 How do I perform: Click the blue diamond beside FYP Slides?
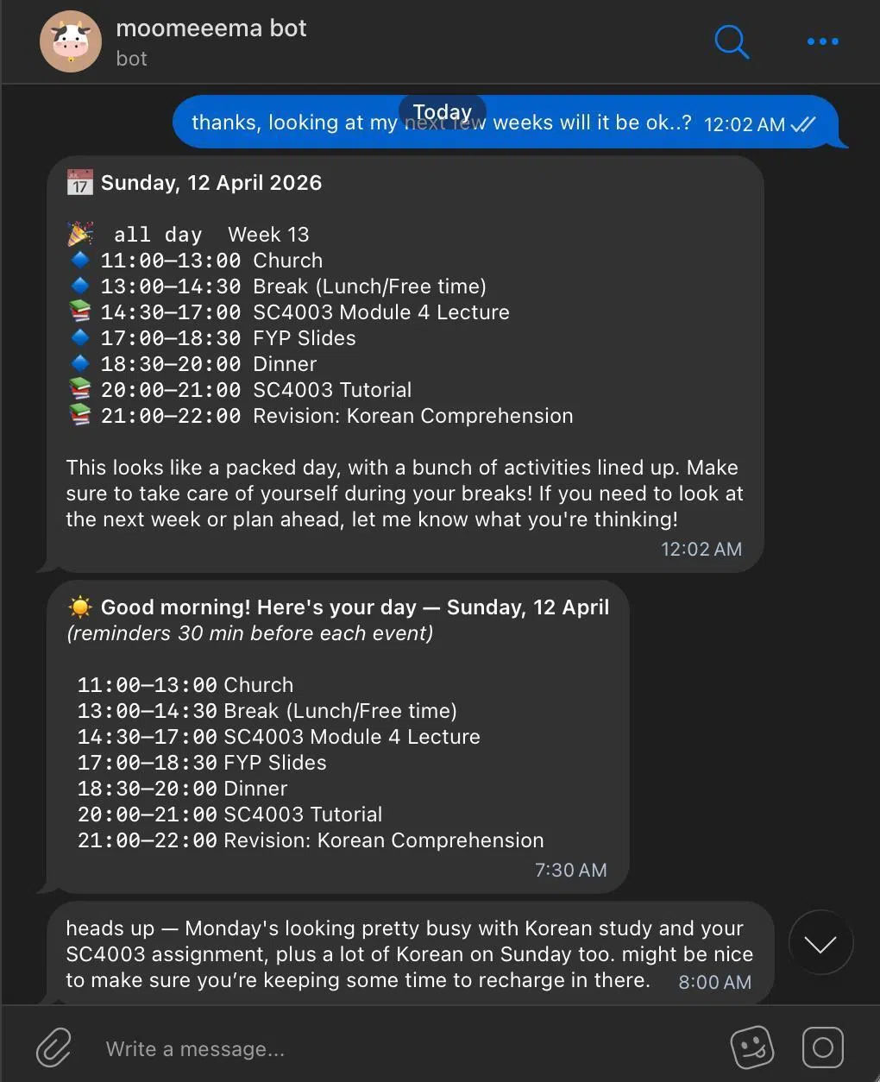coord(80,337)
